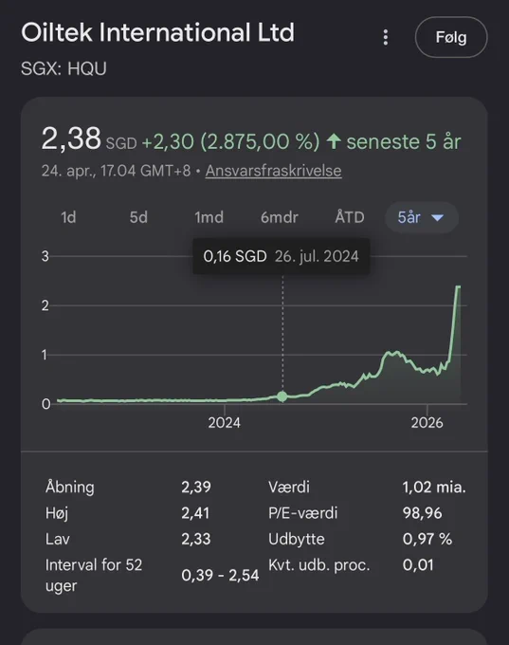Click the green chart marker dot
509x645 pixels.
point(282,396)
